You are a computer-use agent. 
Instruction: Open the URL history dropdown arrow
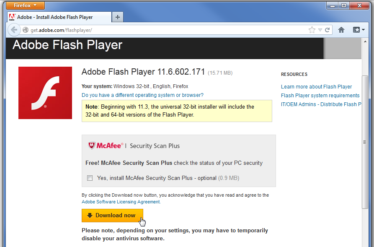[x=320, y=30]
